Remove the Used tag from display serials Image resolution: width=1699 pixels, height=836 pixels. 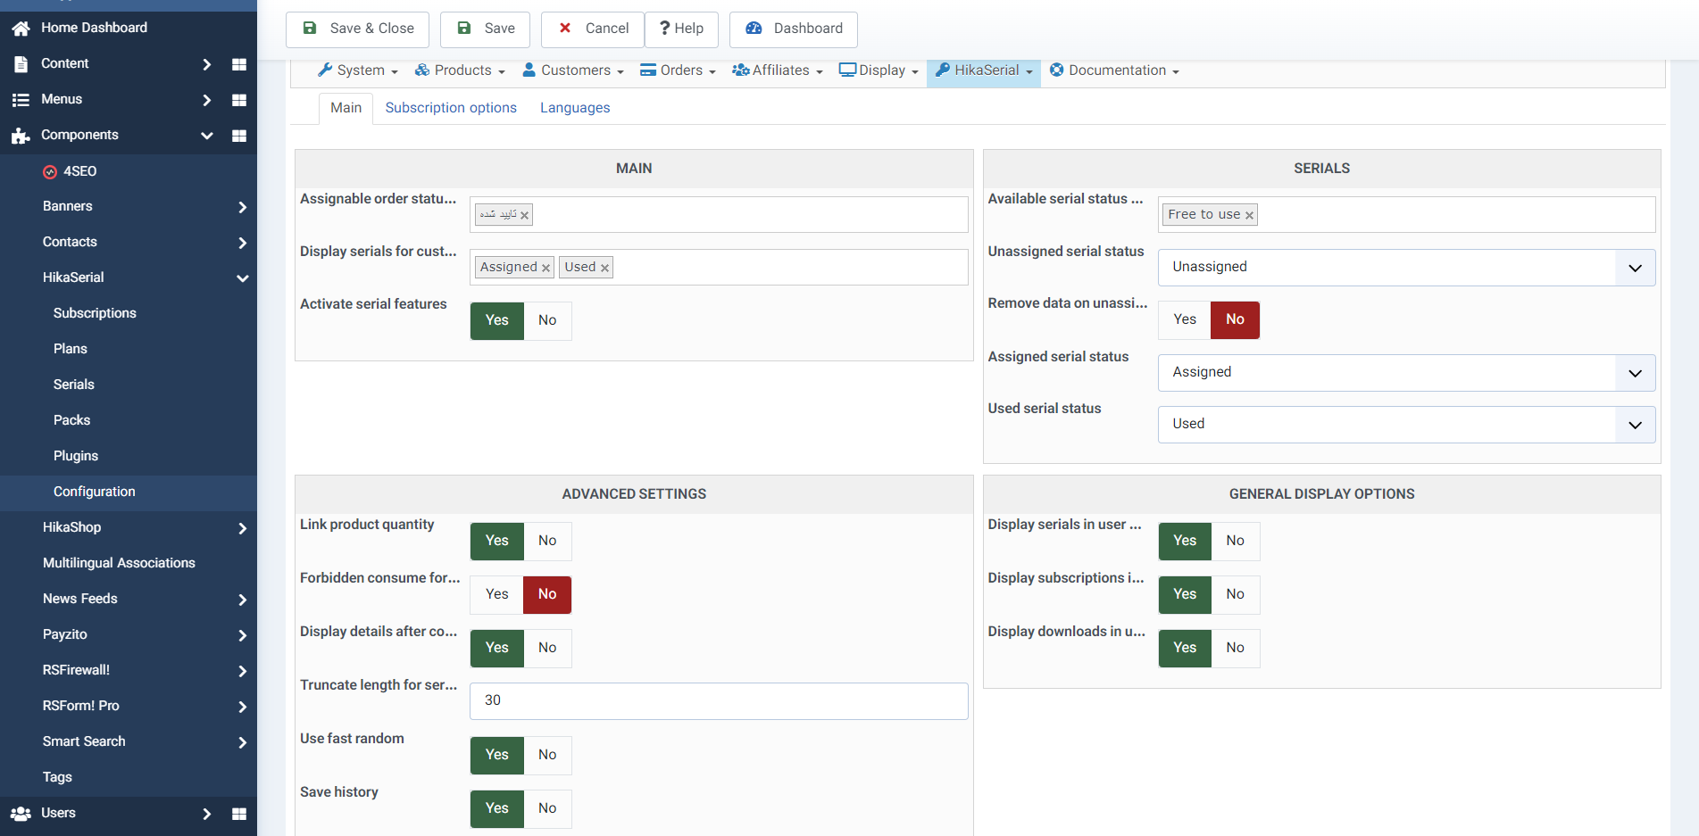click(604, 268)
